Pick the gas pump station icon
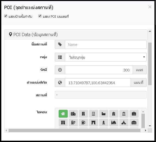This screenshot has width=156, height=142. [83, 122]
